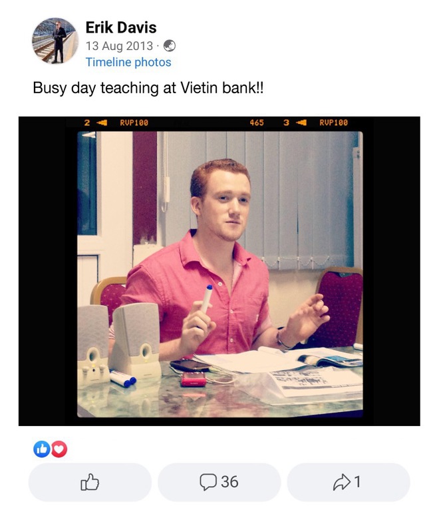This screenshot has width=439, height=516.
Task: Click the left 'RVP100' film strip label
Action: point(134,123)
